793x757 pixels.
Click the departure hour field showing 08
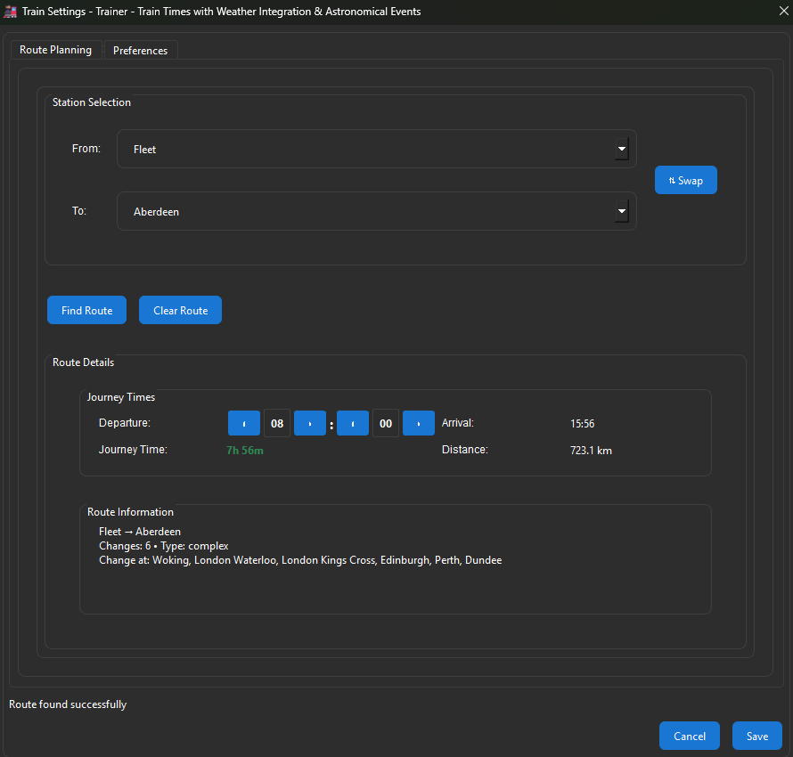point(277,423)
